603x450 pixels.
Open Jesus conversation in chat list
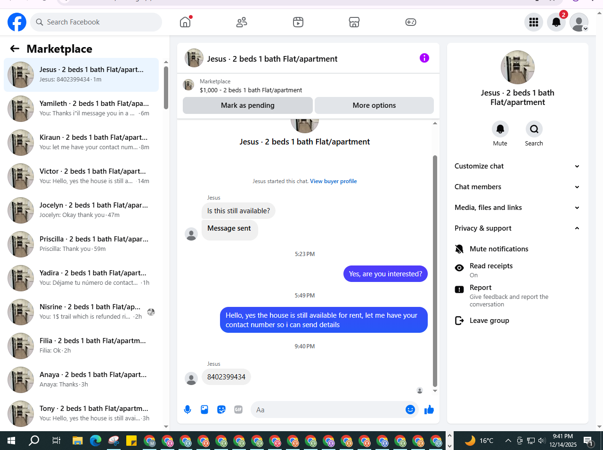[81, 75]
